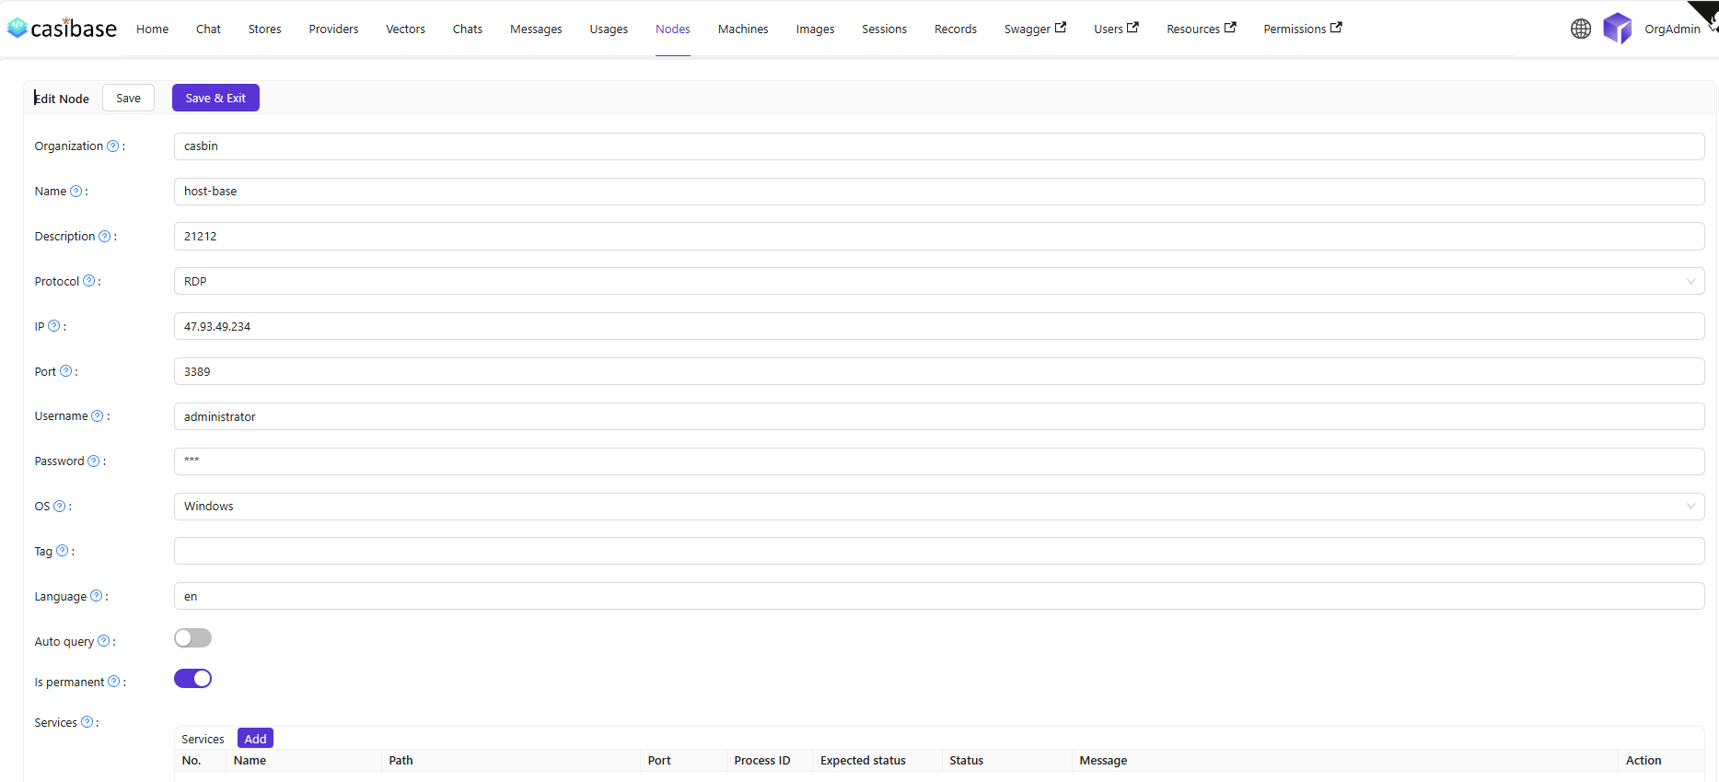Click the globe language icon
This screenshot has height=782, width=1719.
click(x=1580, y=29)
